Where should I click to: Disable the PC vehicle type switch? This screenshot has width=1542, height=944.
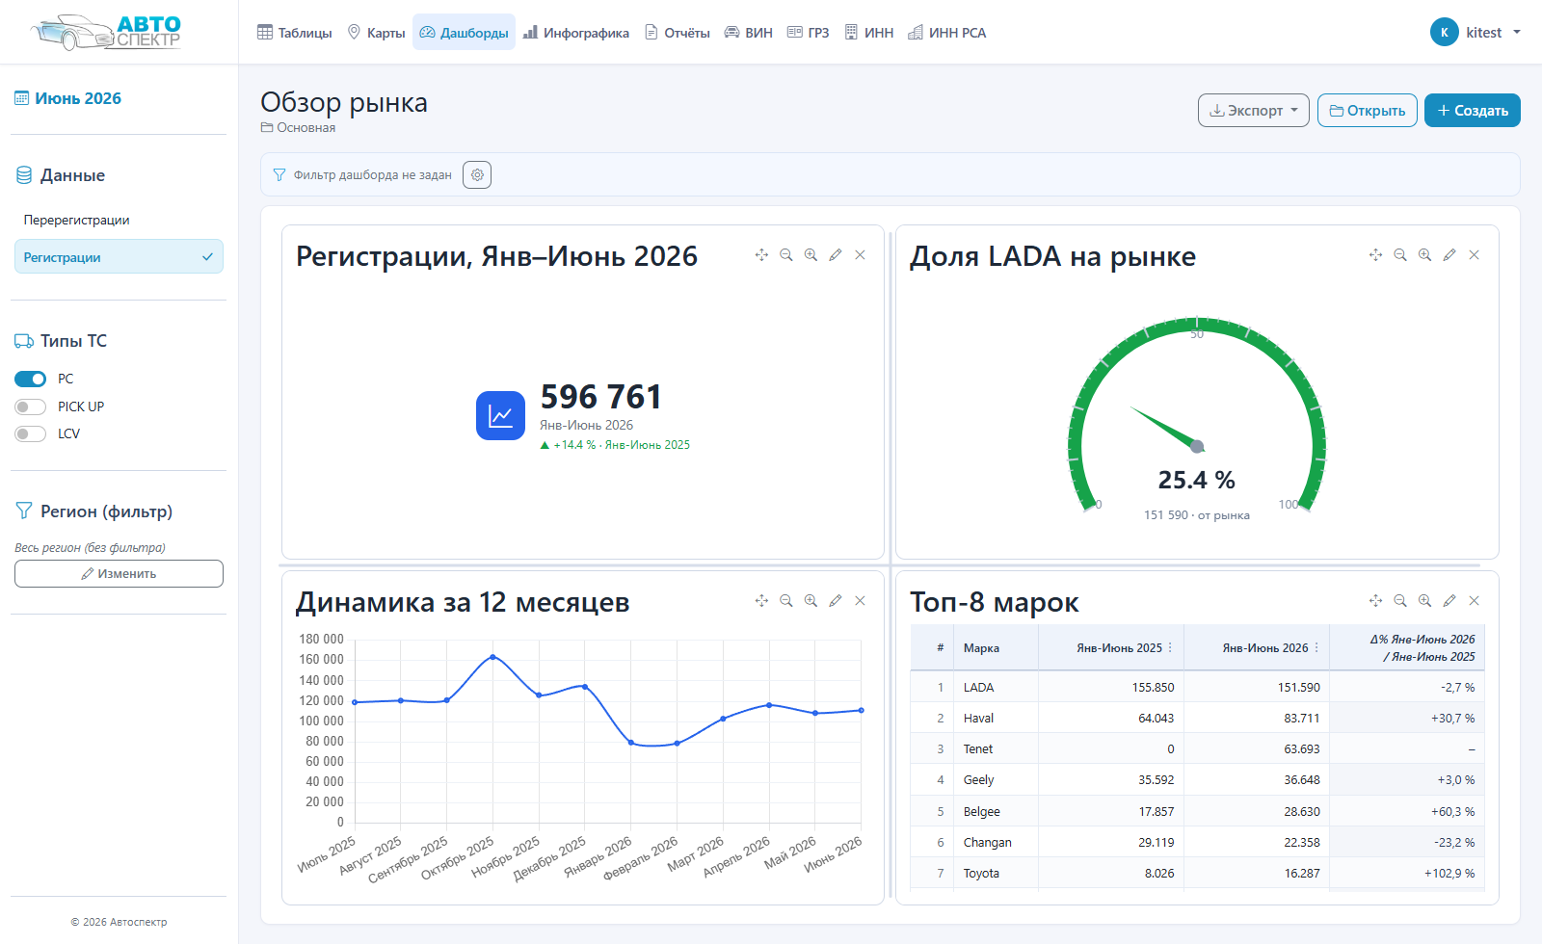[31, 380]
